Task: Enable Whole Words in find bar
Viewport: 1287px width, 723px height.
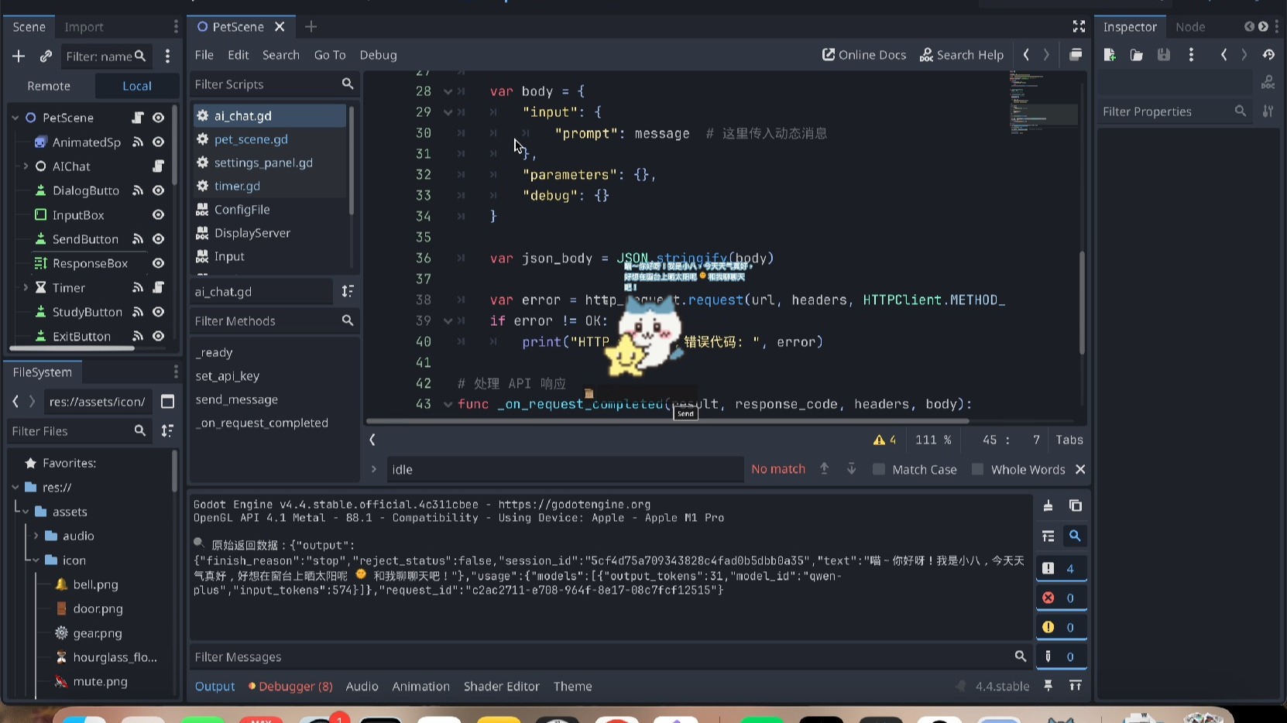Action: pyautogui.click(x=1018, y=470)
